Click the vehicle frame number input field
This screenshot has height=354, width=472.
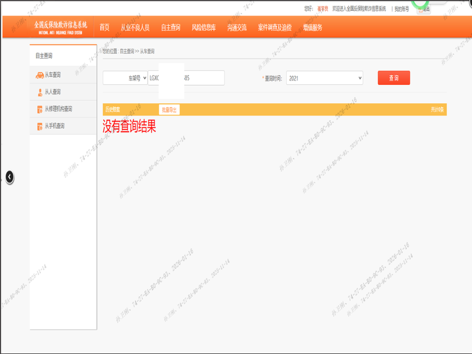186,78
